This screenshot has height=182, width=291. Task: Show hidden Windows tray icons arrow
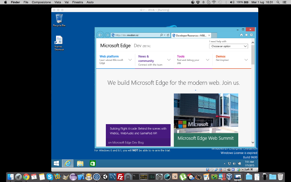224,163
